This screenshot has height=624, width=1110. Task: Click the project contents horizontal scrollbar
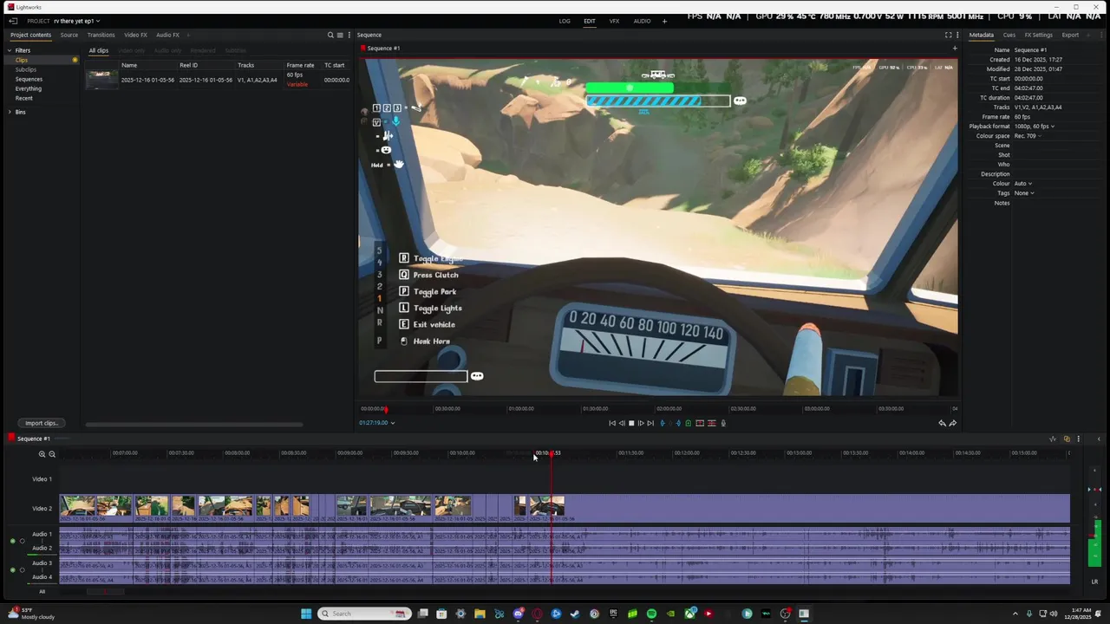click(193, 425)
